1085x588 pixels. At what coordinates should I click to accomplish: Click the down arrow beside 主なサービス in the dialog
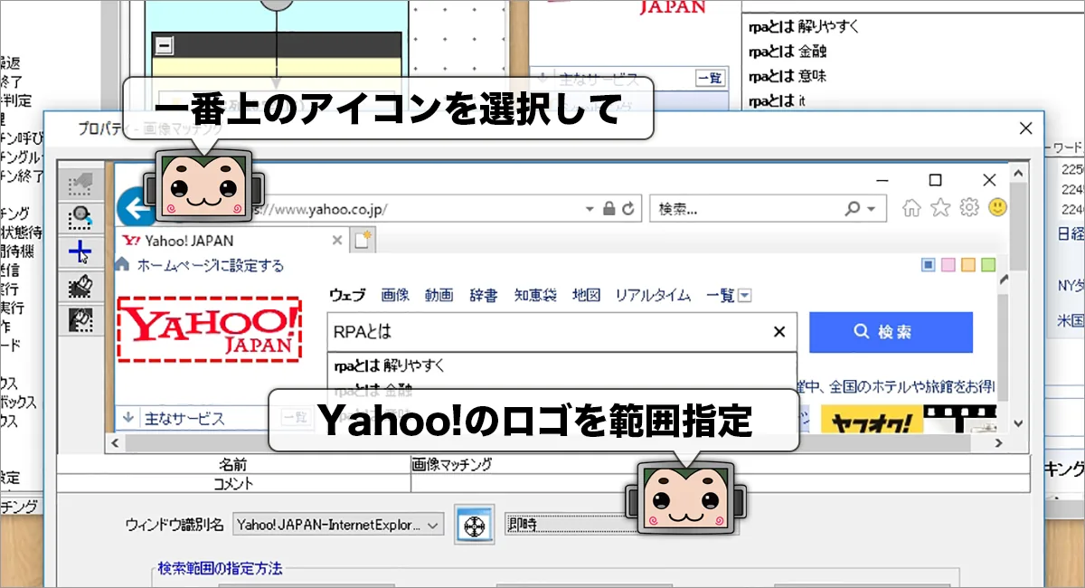tap(127, 419)
